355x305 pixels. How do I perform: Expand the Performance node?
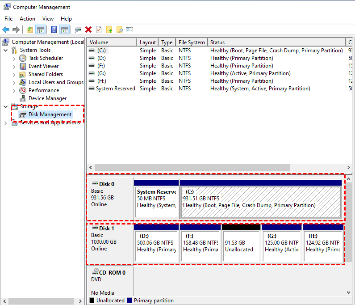[14, 91]
